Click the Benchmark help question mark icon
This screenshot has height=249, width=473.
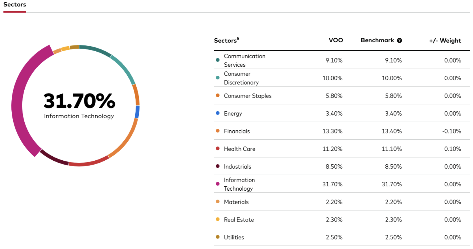coord(399,40)
